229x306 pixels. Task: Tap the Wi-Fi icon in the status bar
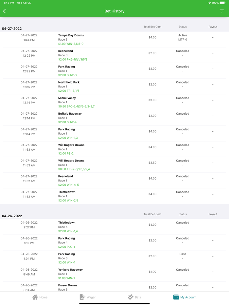210,3
